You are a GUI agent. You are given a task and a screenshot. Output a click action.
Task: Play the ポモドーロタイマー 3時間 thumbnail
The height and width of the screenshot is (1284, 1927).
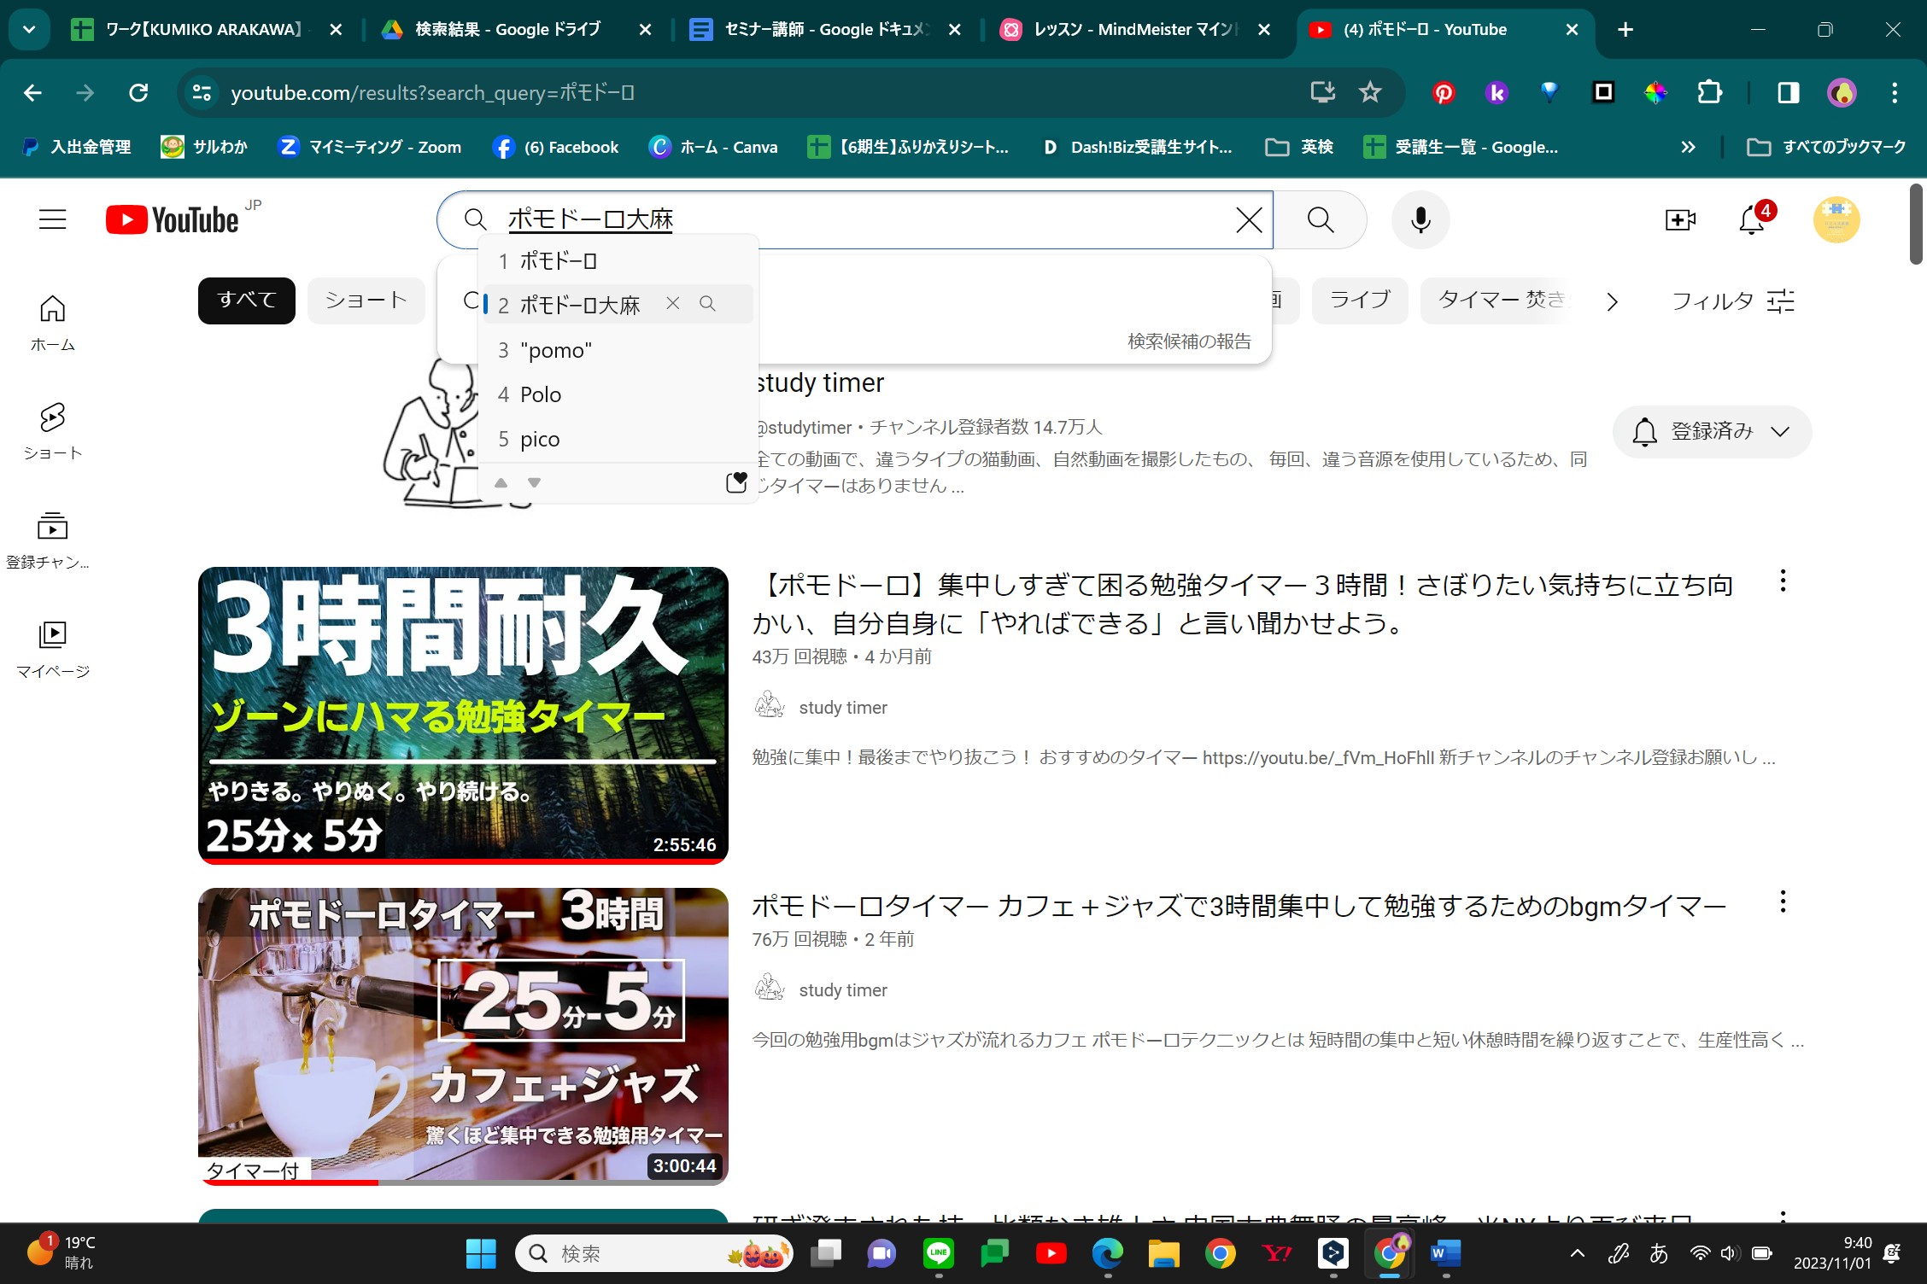point(463,1036)
